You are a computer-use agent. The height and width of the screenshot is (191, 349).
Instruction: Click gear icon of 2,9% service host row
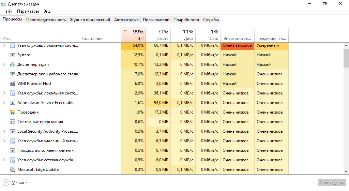[13, 93]
